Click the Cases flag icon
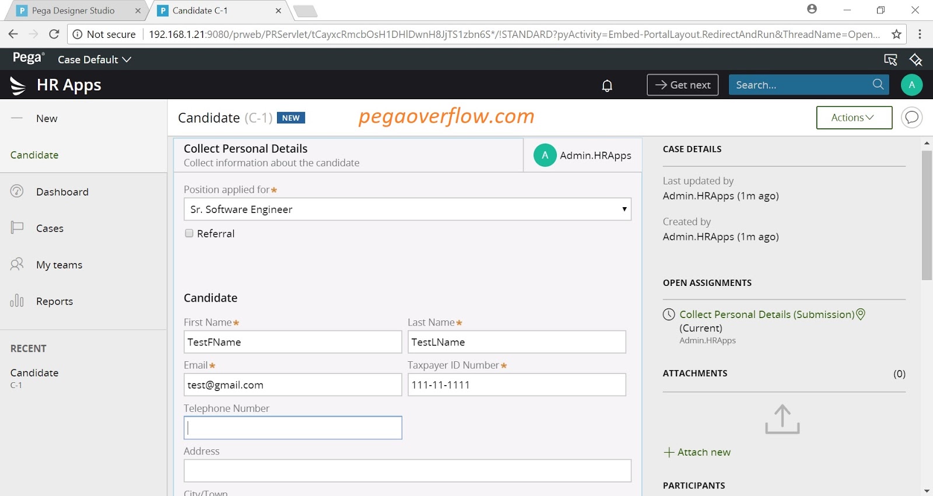This screenshot has height=496, width=933. (x=17, y=228)
